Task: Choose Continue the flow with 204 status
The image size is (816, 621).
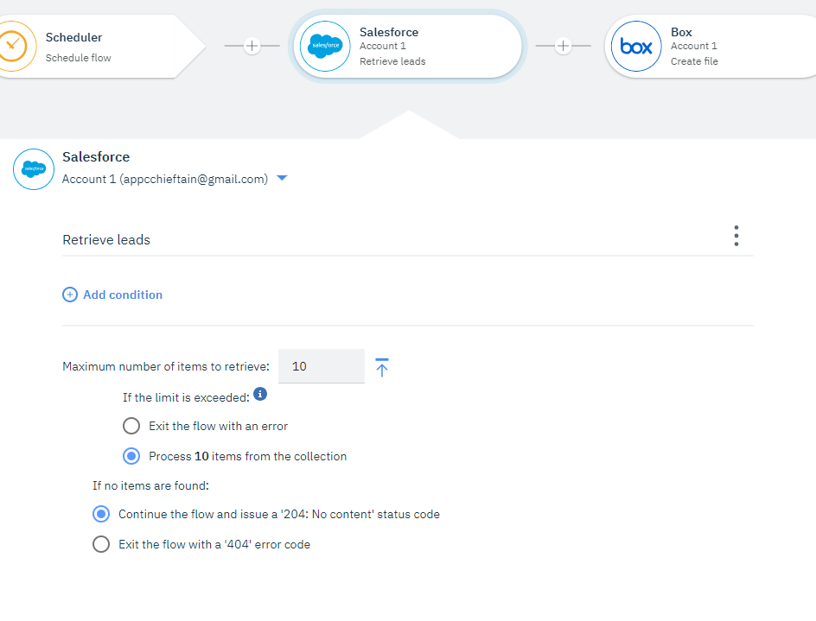Action: click(x=101, y=515)
